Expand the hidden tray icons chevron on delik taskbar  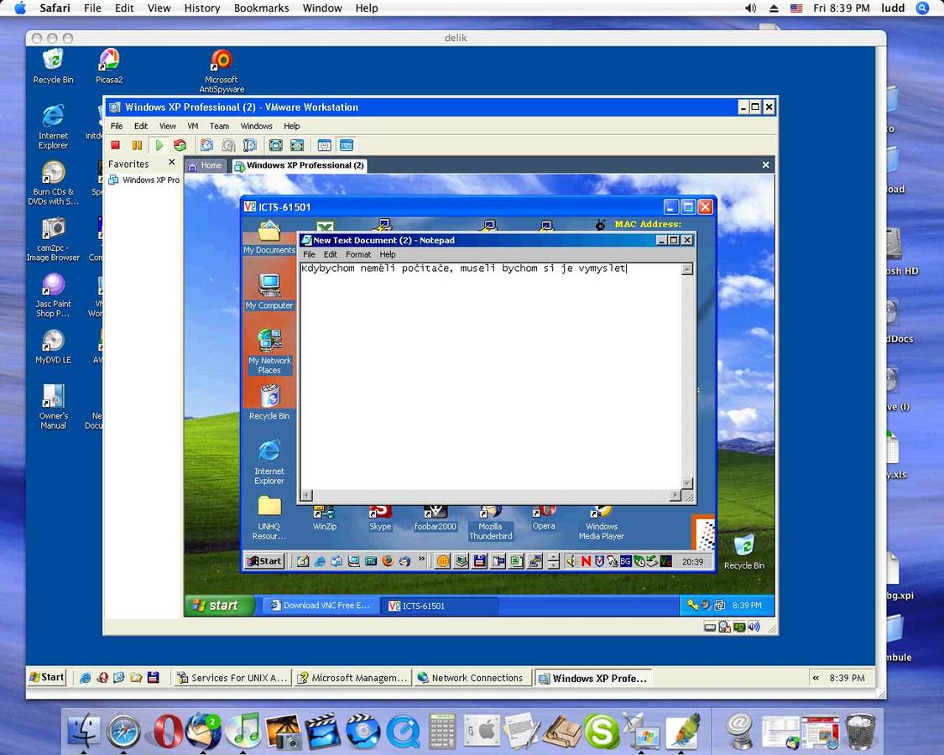click(816, 678)
